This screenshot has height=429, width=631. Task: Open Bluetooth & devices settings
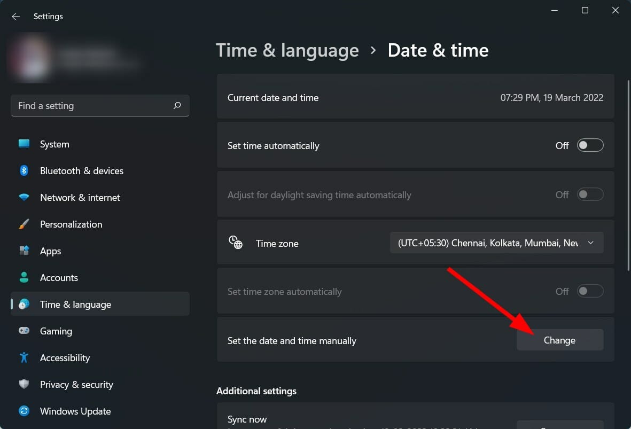point(24,170)
